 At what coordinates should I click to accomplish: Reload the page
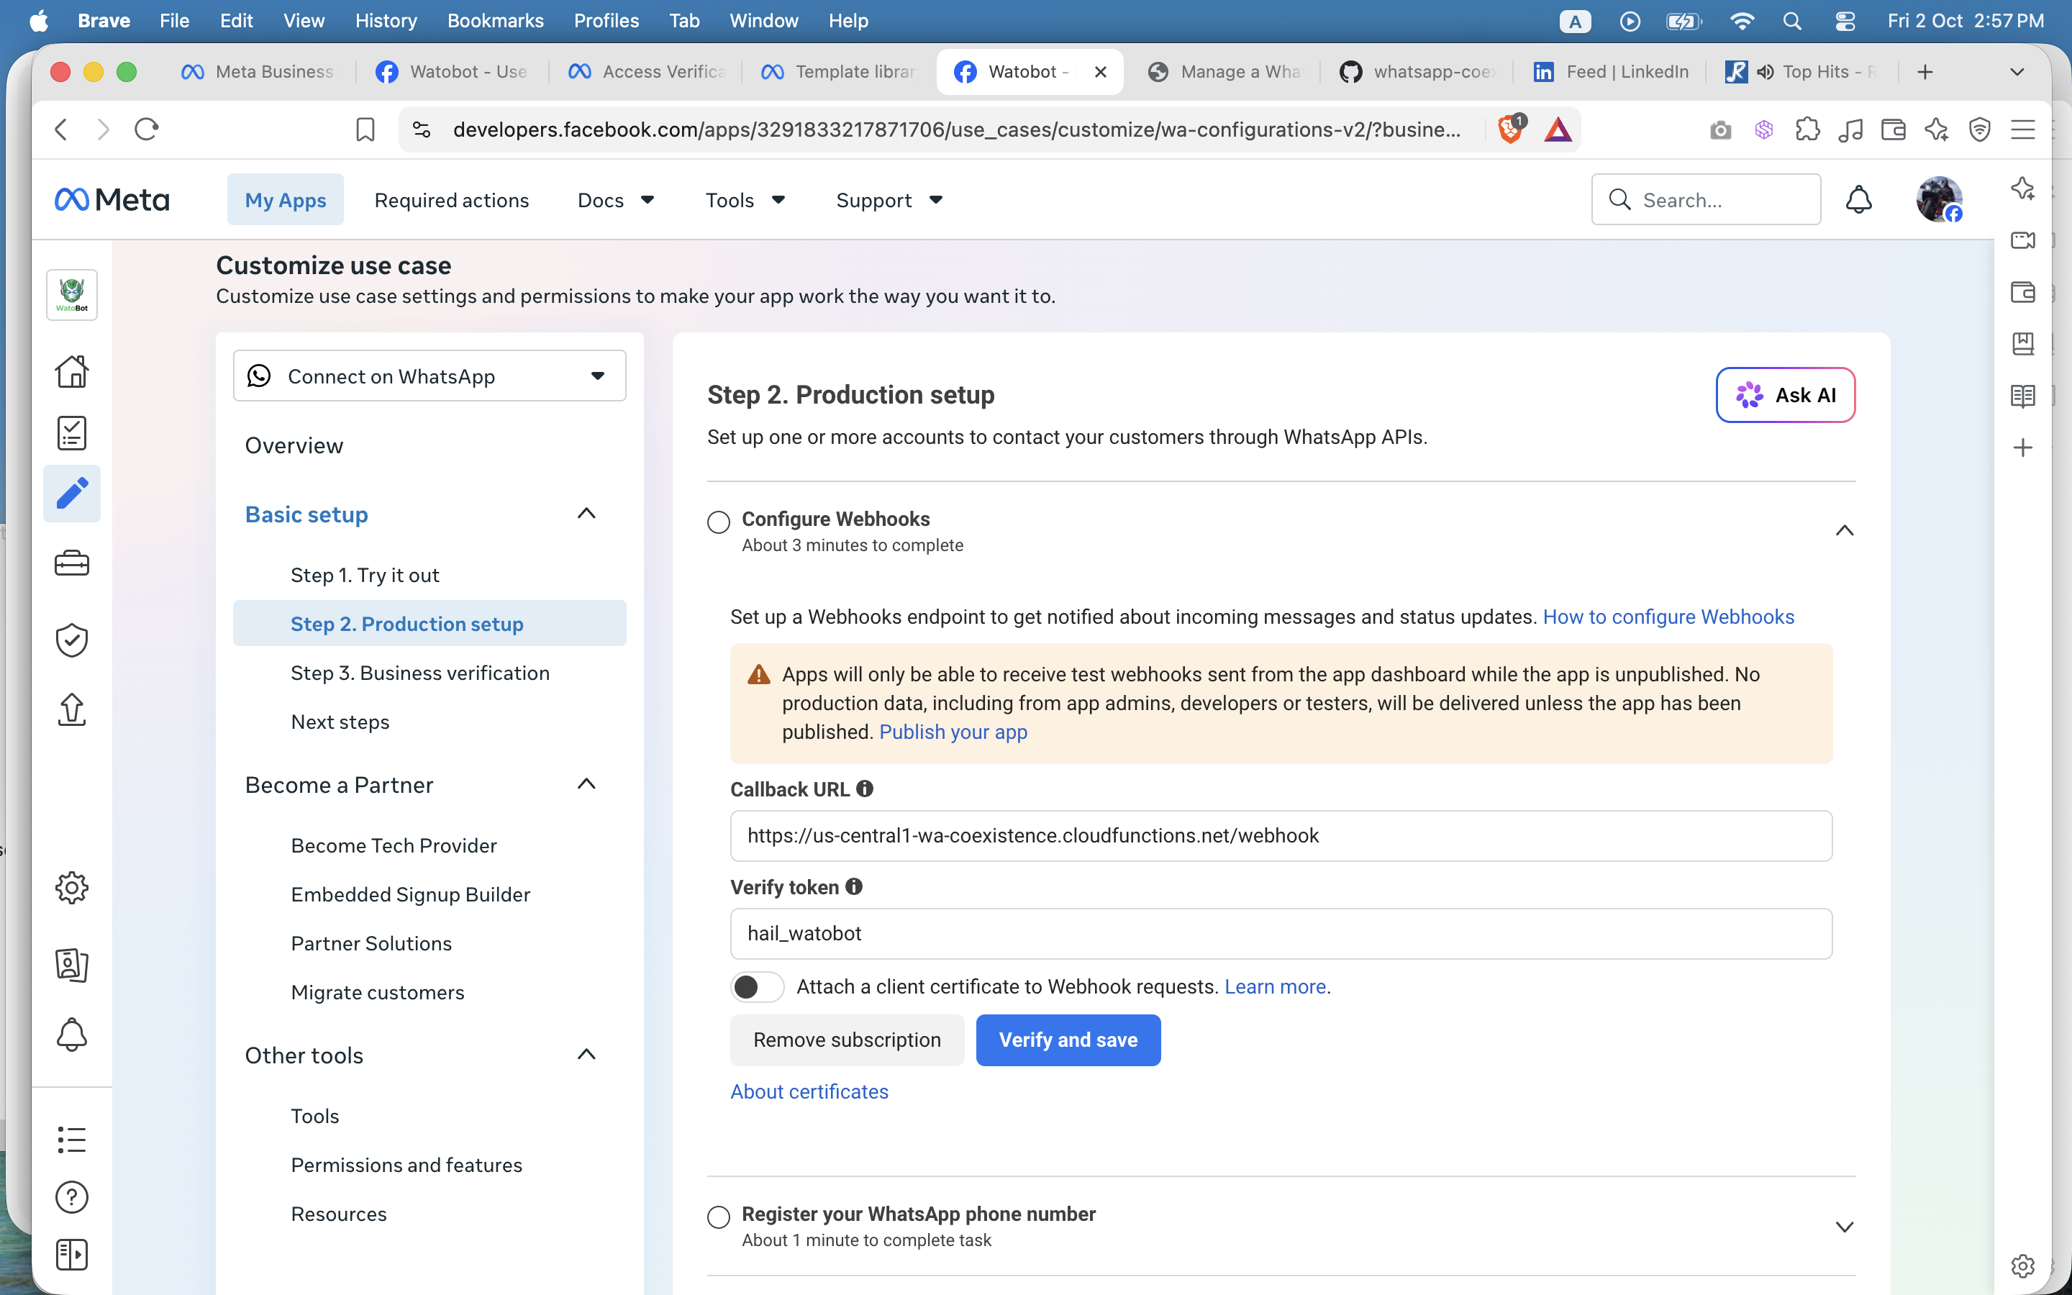click(147, 129)
